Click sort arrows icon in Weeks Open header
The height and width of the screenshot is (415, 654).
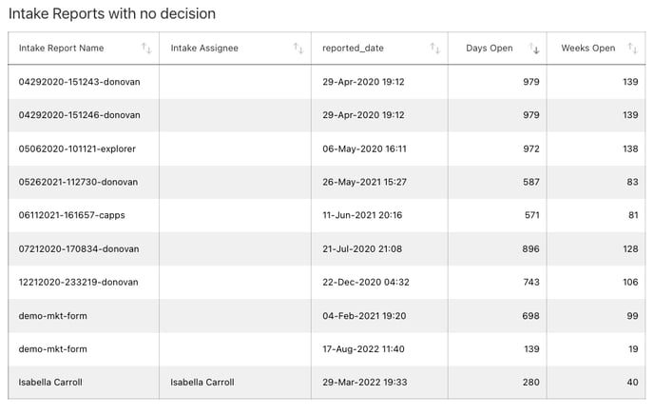coord(633,49)
